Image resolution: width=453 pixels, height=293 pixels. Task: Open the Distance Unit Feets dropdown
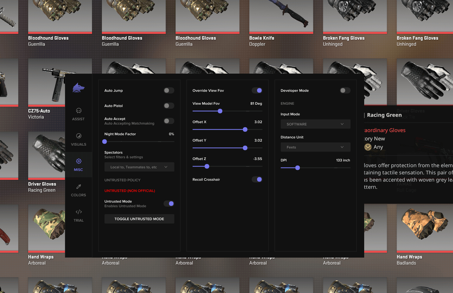tap(315, 147)
